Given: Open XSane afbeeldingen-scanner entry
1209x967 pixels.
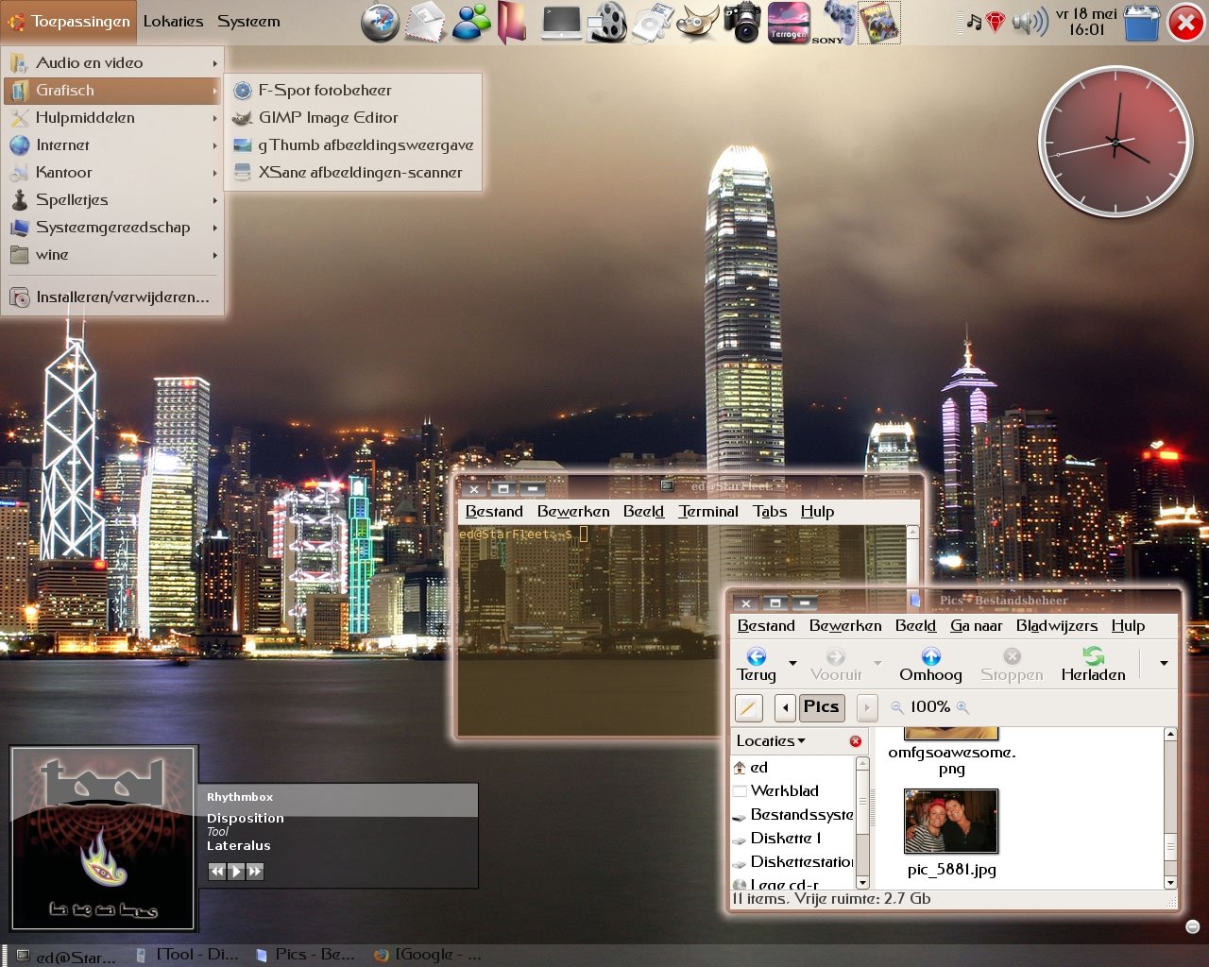Looking at the screenshot, I should 353,172.
